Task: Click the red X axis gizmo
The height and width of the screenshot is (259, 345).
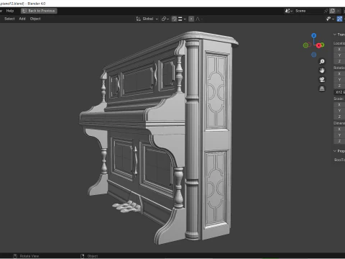Action: (x=318, y=45)
